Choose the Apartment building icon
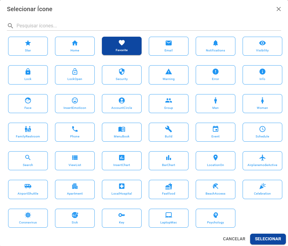The width and height of the screenshot is (288, 246). [75, 189]
